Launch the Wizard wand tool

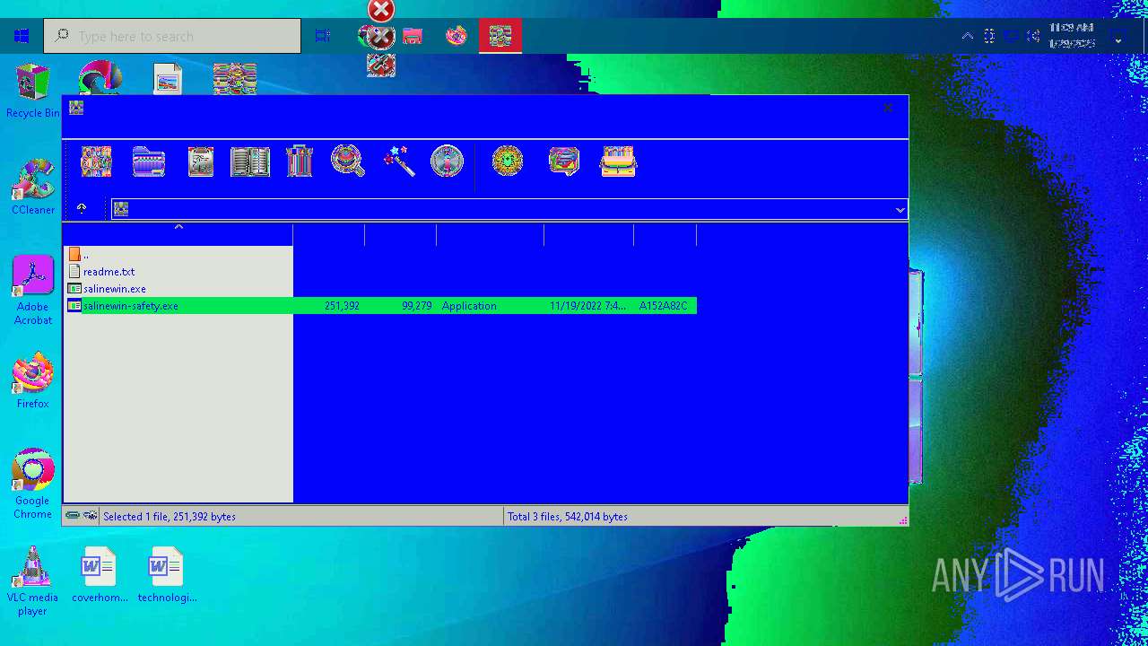pyautogui.click(x=398, y=161)
